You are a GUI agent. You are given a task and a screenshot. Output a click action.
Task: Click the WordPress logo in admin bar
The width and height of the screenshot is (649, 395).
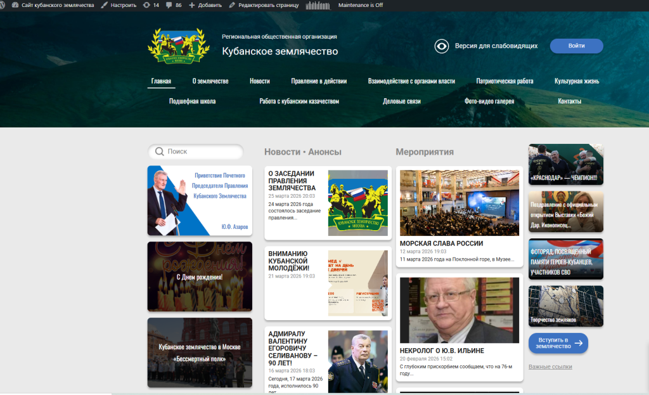[x=6, y=5]
